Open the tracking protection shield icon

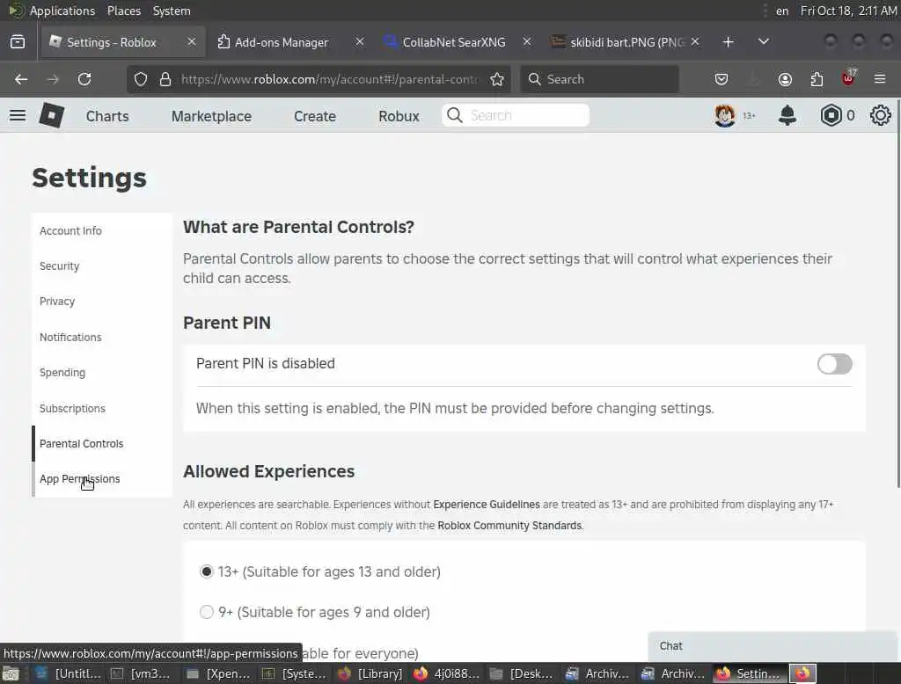(141, 79)
